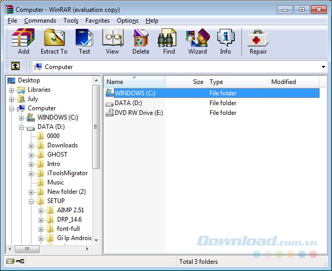Click the Add archive toolbar icon

pos(23,41)
